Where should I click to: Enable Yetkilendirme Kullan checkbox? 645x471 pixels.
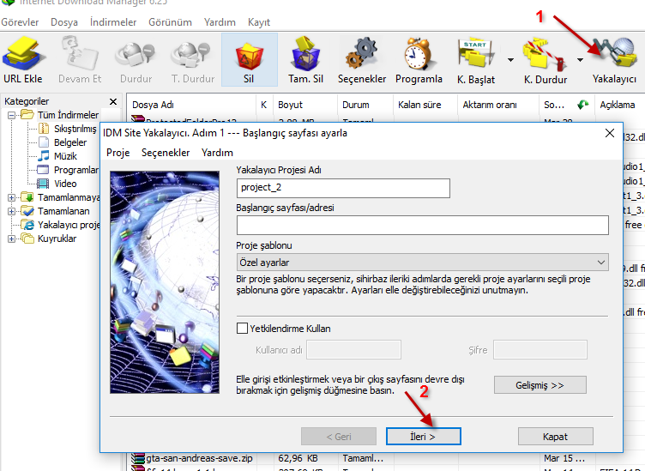(x=242, y=329)
